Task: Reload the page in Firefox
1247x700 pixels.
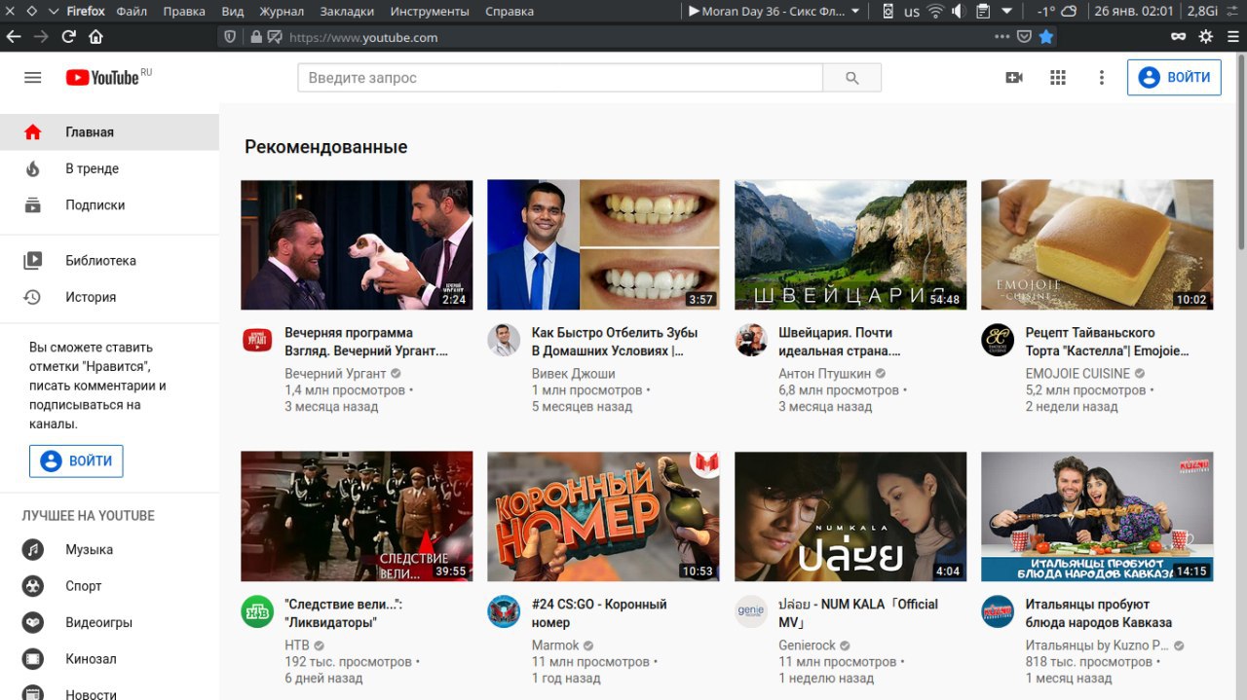Action: pyautogui.click(x=68, y=37)
